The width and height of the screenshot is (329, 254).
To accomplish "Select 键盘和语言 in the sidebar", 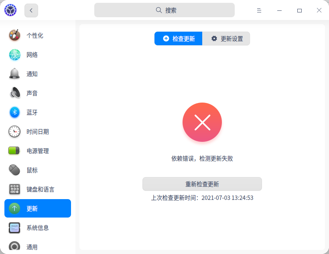I will pos(38,189).
